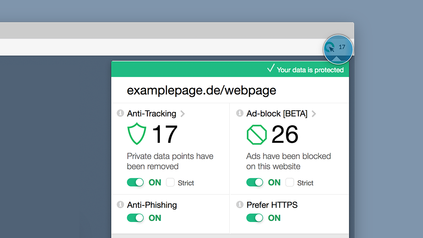Click the Ad-block info icon

point(239,113)
